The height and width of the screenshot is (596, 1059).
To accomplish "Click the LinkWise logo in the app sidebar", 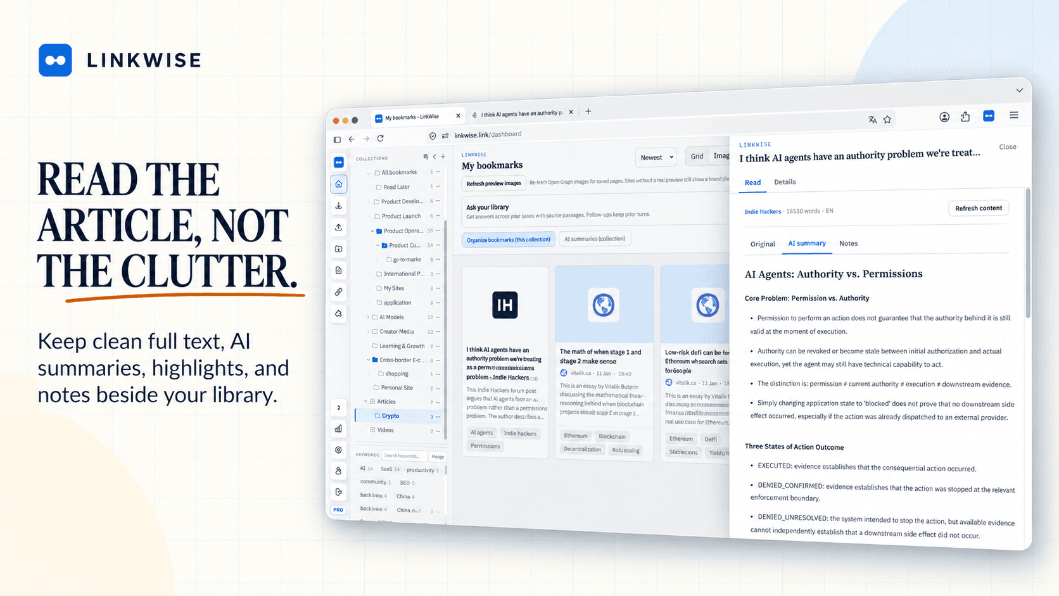I will [x=339, y=162].
